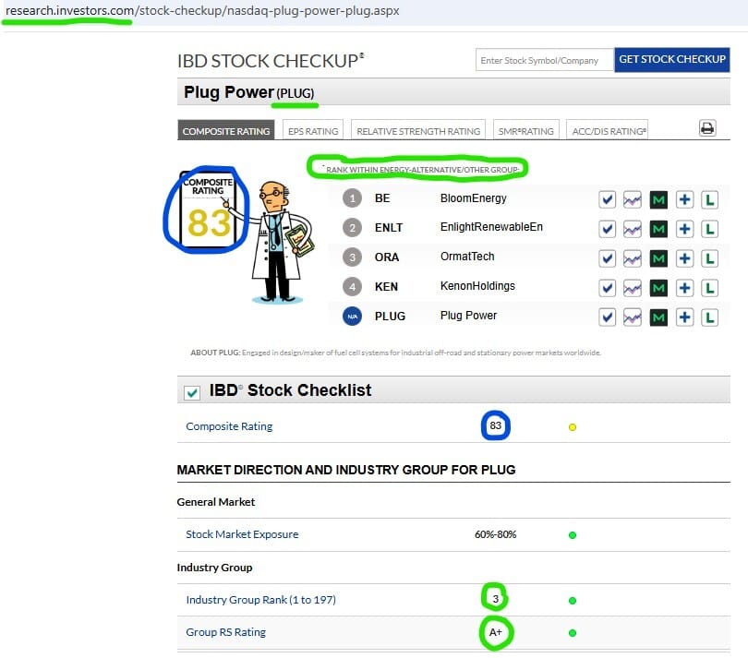Click the checkmark icon in the BE row
Image resolution: width=748 pixels, height=658 pixels.
coord(607,199)
